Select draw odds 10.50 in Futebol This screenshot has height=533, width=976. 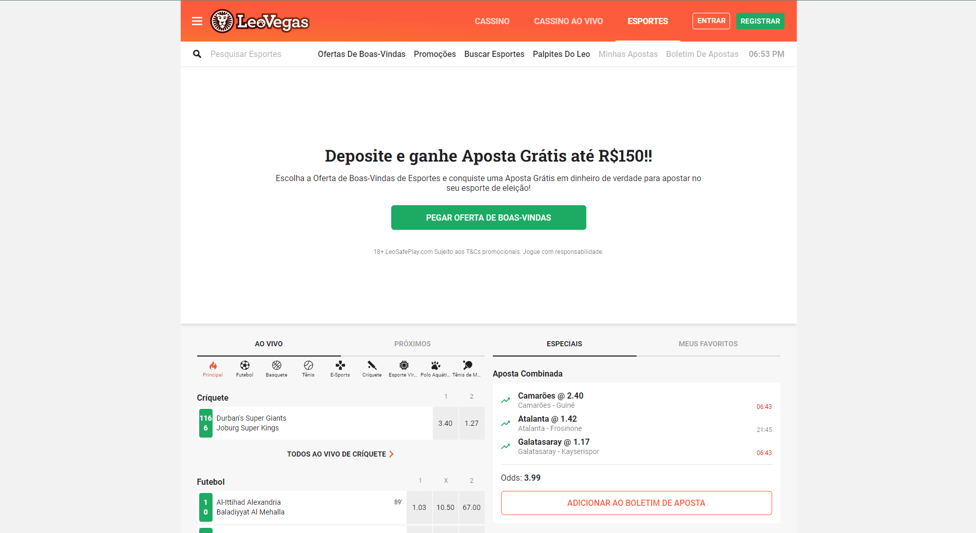click(445, 507)
